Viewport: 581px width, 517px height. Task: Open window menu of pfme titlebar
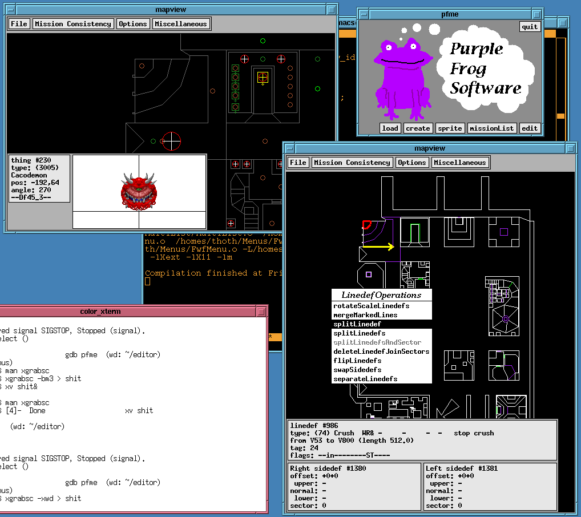tap(365, 13)
